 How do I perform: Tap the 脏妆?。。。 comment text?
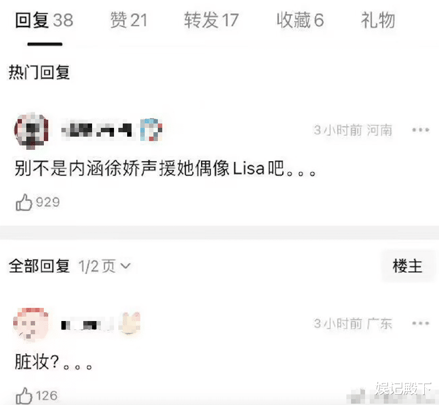click(53, 362)
